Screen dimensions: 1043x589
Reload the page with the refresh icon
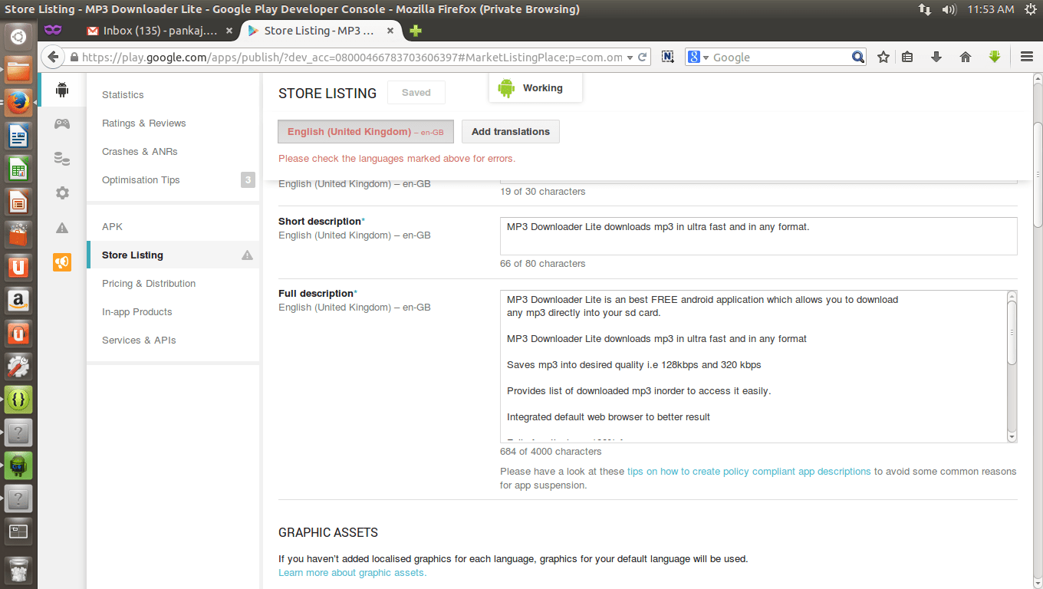(643, 57)
